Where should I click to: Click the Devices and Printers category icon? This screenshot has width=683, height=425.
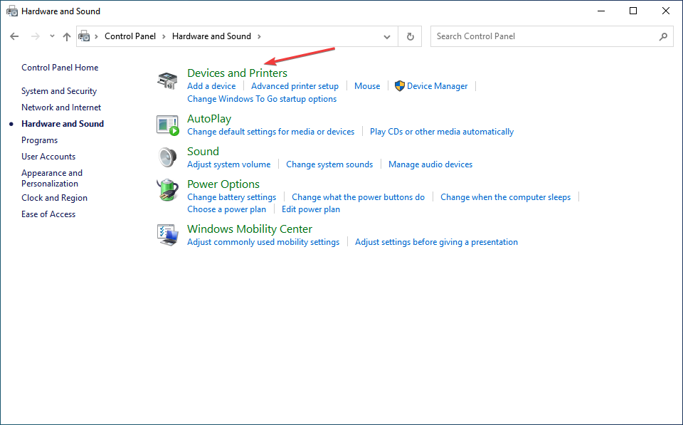(x=167, y=80)
